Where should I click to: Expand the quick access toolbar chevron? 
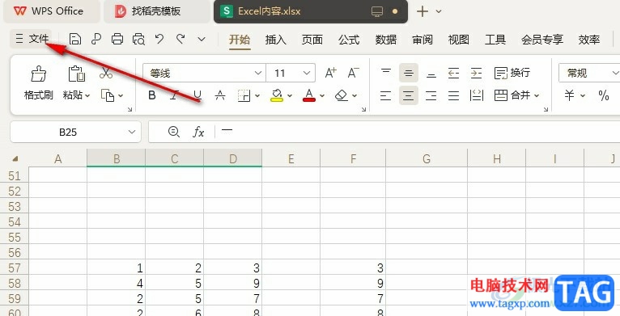[202, 39]
